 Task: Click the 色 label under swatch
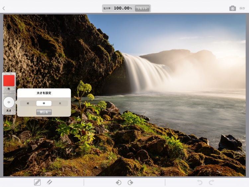pyautogui.click(x=9, y=89)
